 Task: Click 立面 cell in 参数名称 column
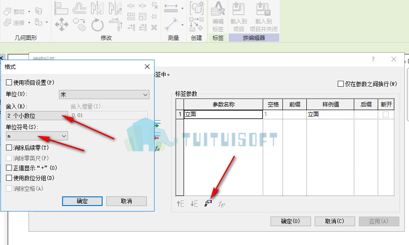click(223, 114)
